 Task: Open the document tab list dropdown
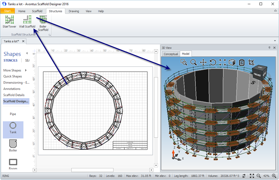tap(275, 41)
